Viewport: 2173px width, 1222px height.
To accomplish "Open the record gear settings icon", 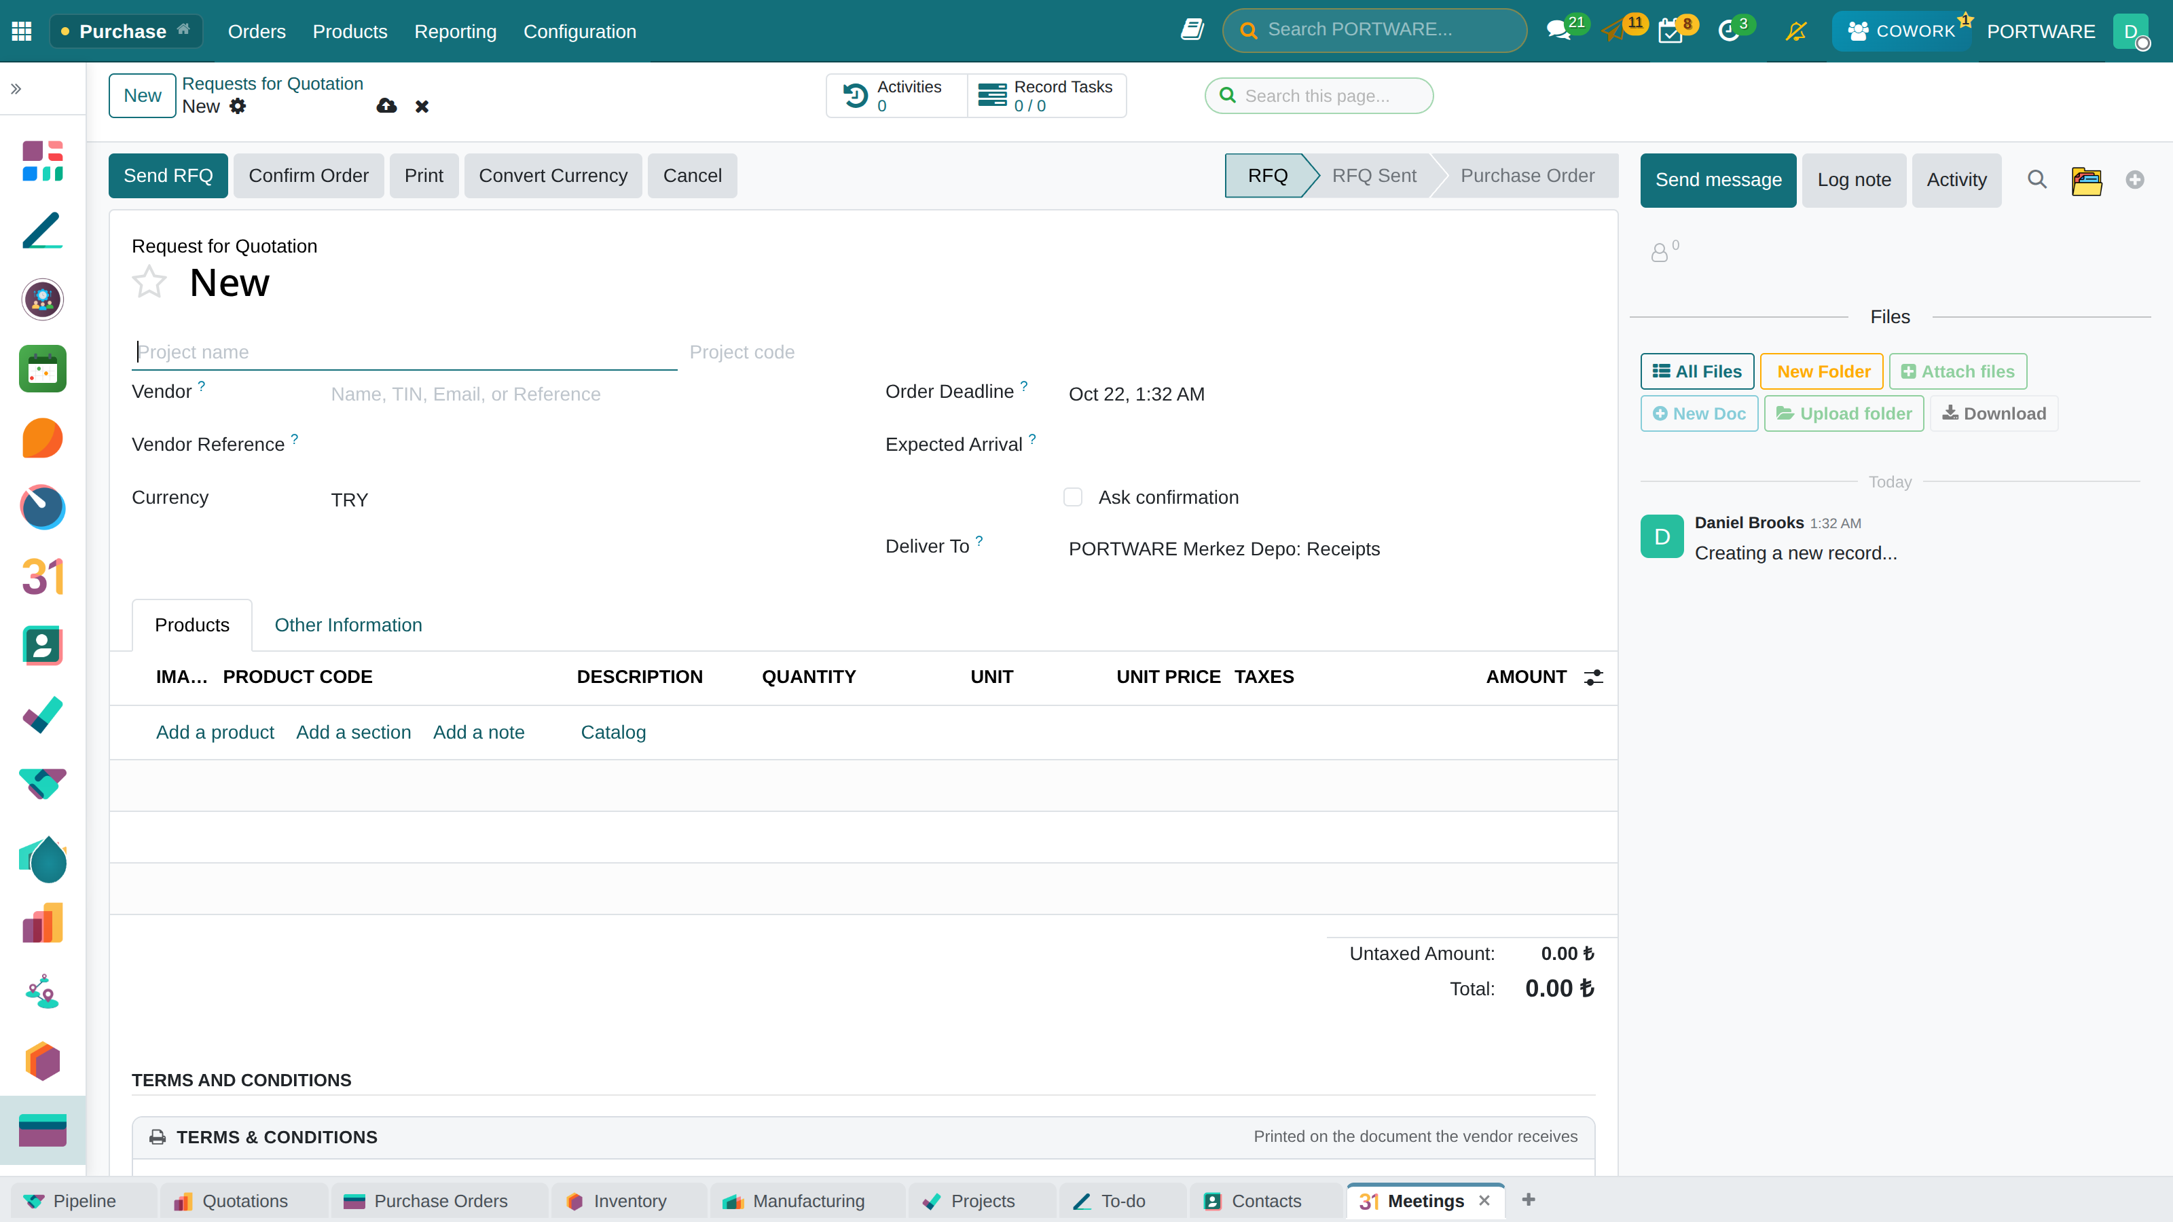I will [x=238, y=107].
